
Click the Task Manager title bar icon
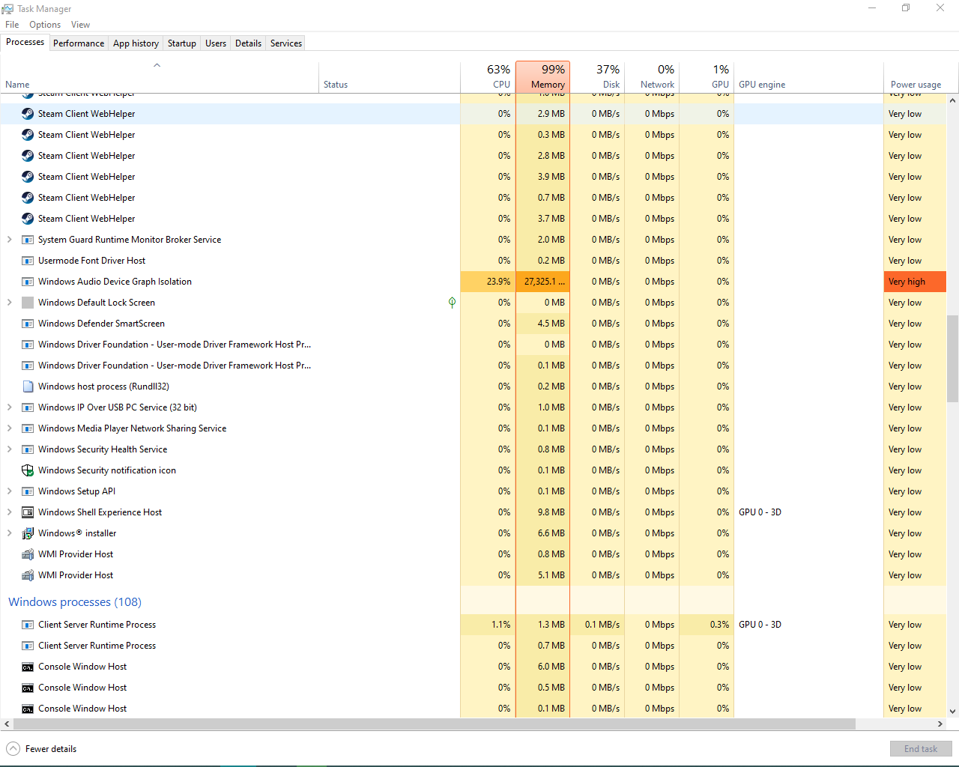pos(7,9)
